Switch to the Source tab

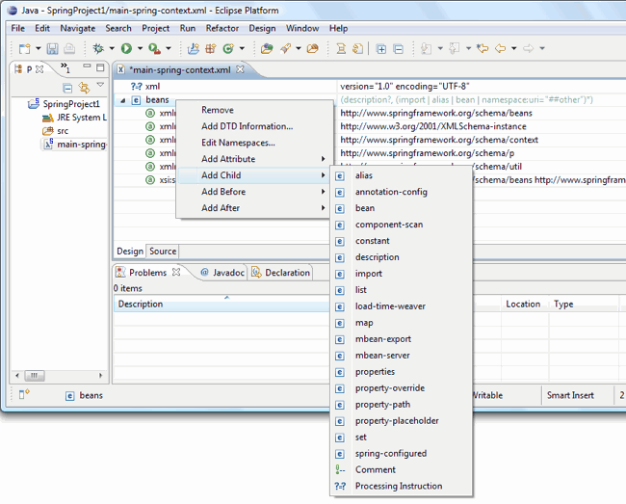(163, 252)
